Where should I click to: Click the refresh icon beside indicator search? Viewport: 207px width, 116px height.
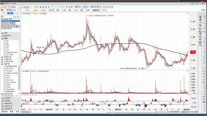click(x=15, y=16)
